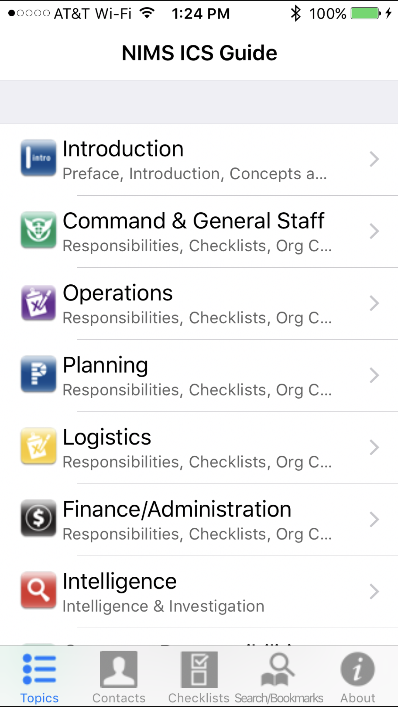398x707 pixels.
Task: Open Finance/Administration topic title
Action: point(177,509)
